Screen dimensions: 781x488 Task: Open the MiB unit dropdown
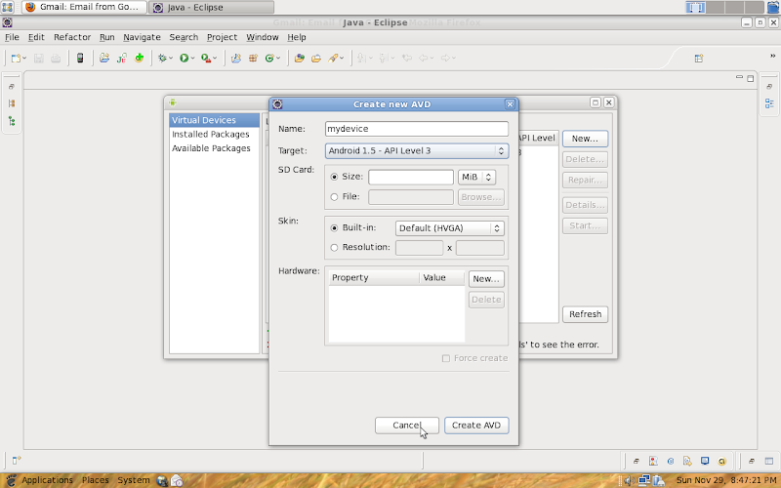pos(476,177)
